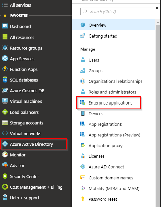Click the up arrow on the scrollbar
The height and width of the screenshot is (207, 161).
[158, 22]
